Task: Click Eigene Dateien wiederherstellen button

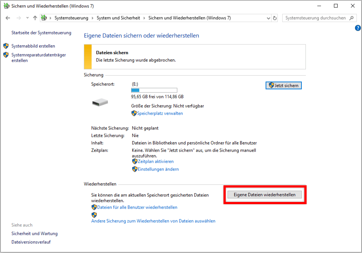Action: (x=264, y=195)
